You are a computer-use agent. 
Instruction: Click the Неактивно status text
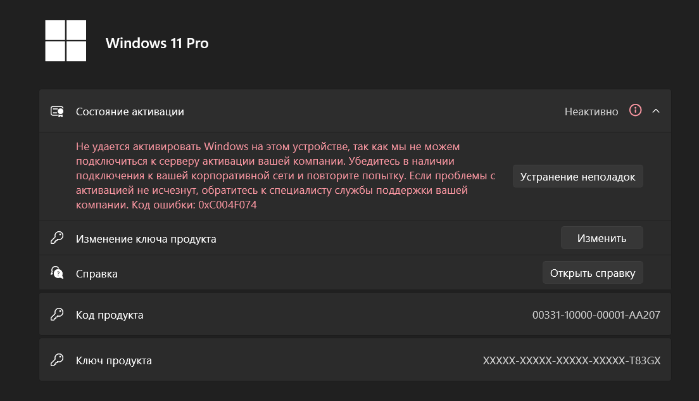tap(591, 111)
